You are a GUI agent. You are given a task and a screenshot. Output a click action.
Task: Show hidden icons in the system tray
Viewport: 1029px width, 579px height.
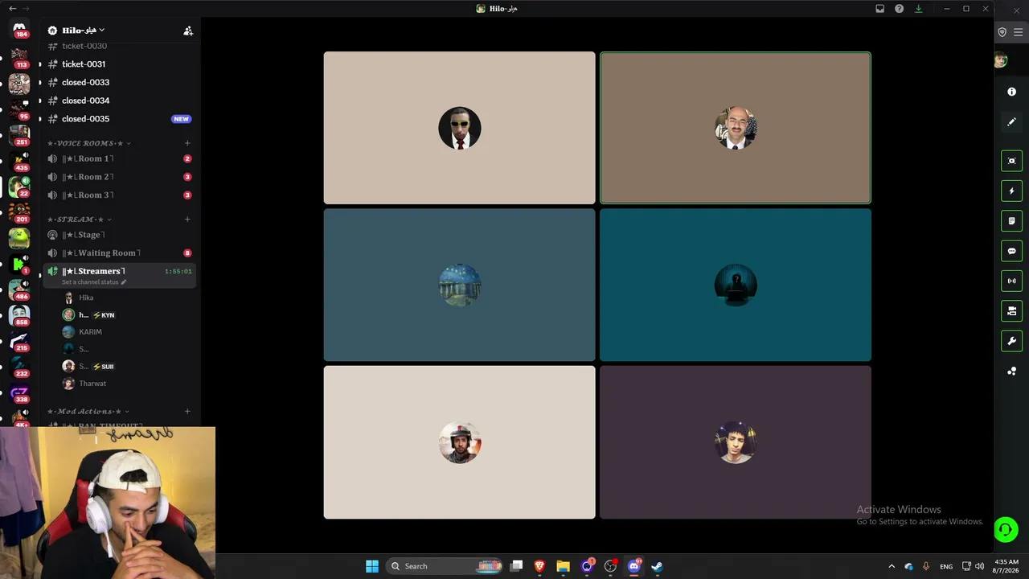(891, 566)
